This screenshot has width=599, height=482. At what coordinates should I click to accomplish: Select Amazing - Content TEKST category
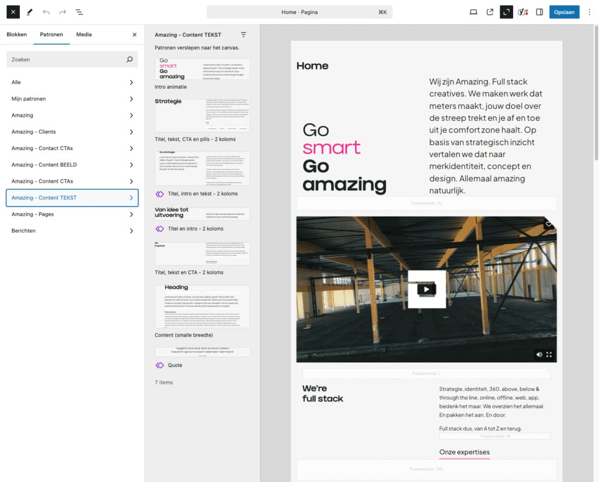[x=72, y=197]
